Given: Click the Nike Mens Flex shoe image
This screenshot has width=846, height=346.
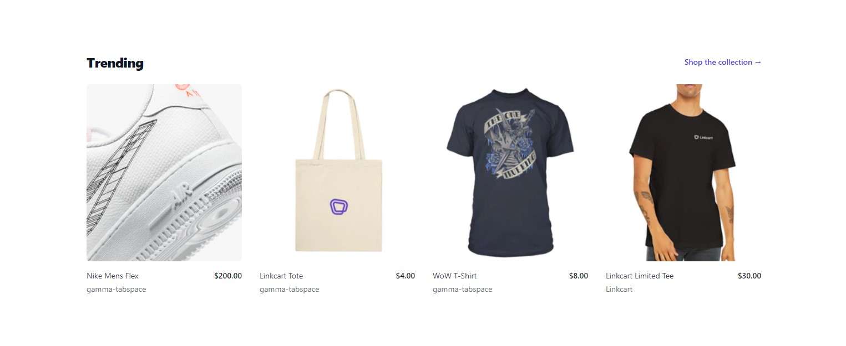Looking at the screenshot, I should pyautogui.click(x=164, y=173).
